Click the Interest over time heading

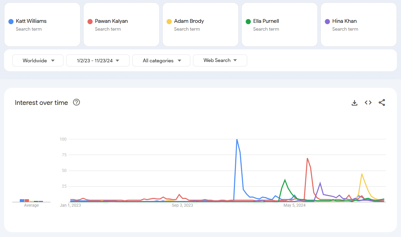[x=41, y=102]
